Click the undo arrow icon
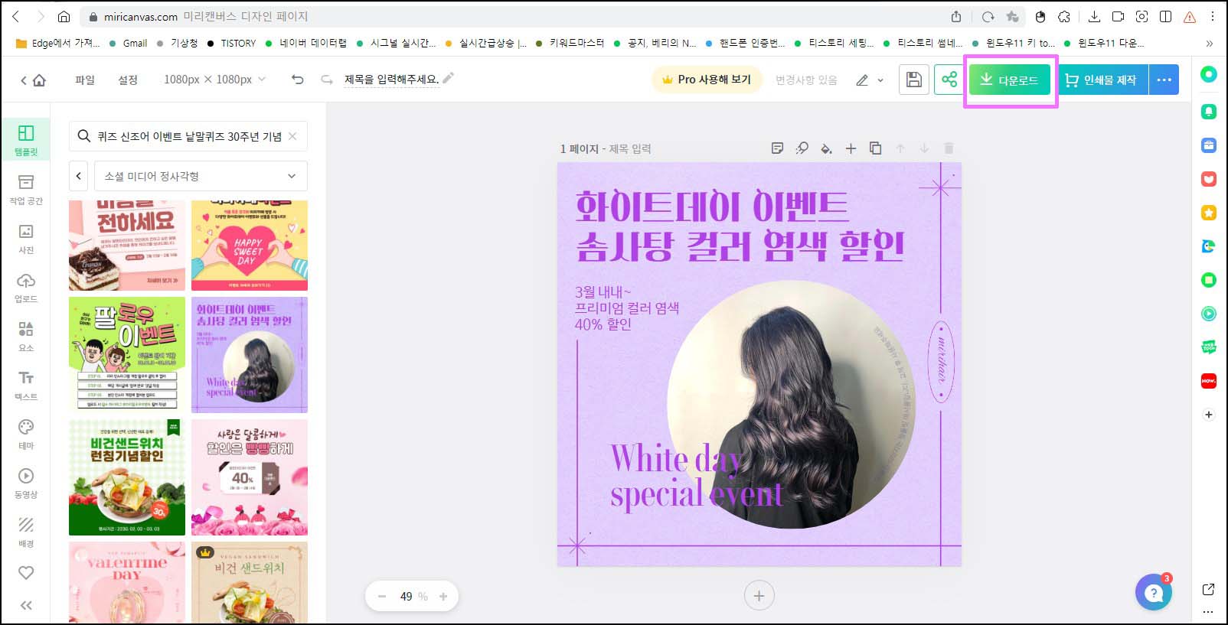This screenshot has height=625, width=1228. (298, 80)
